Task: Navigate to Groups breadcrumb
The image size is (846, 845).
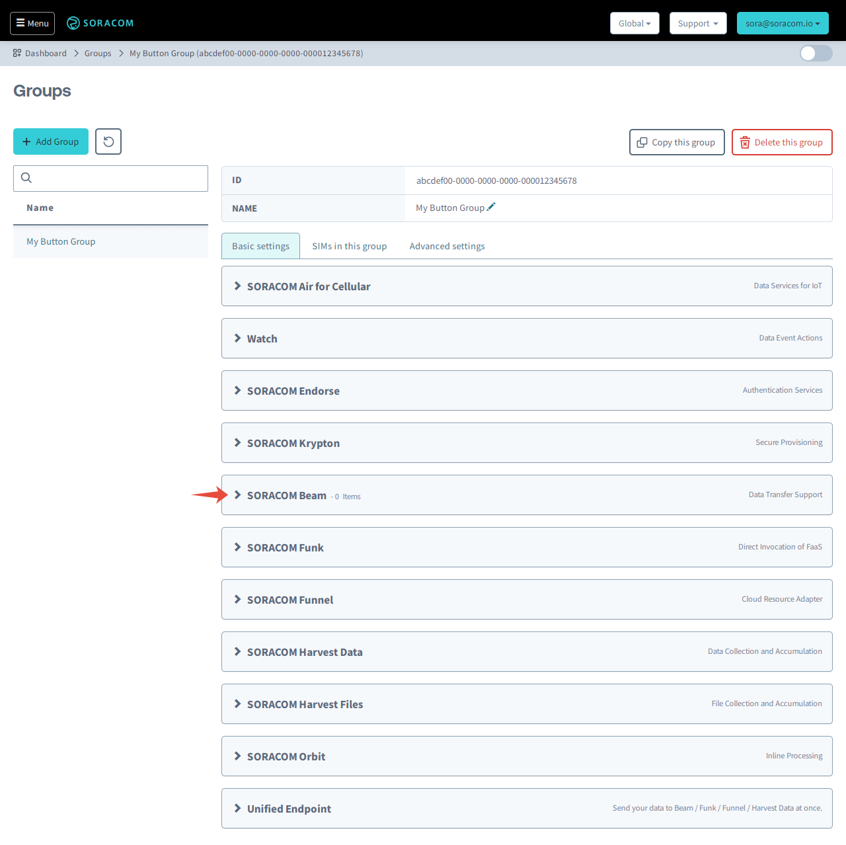Action: (98, 54)
